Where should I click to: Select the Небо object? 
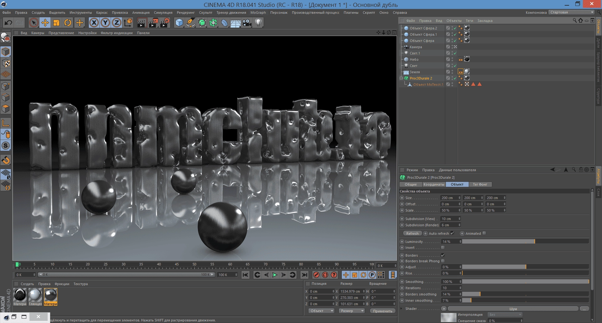point(414,59)
